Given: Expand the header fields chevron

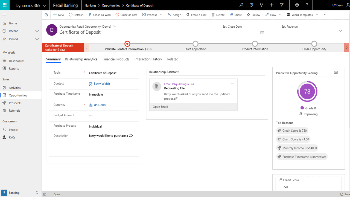Looking at the screenshot, I should (340, 31).
